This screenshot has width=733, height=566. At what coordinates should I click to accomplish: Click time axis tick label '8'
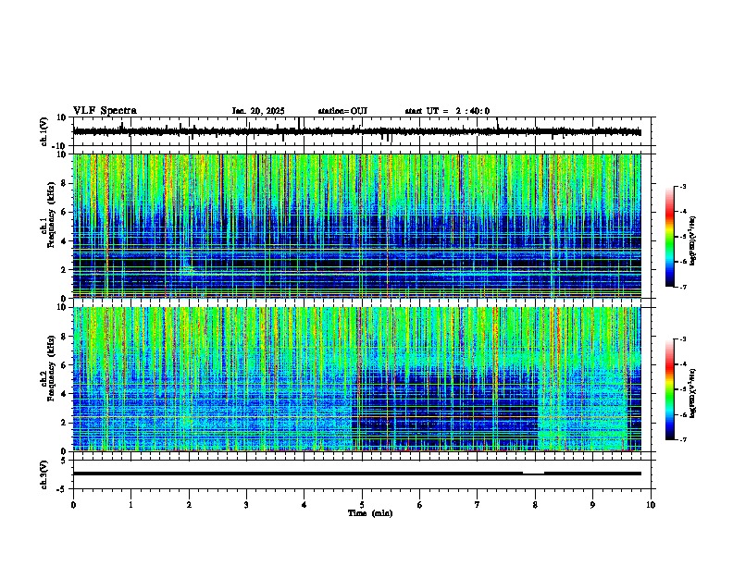535,505
